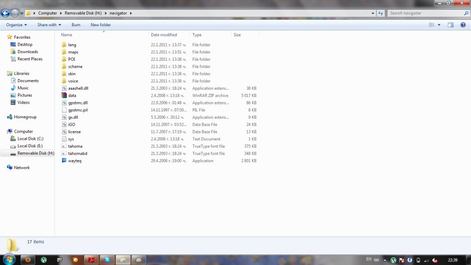Select the voice folder icon
The width and height of the screenshot is (471, 265).
(64, 81)
